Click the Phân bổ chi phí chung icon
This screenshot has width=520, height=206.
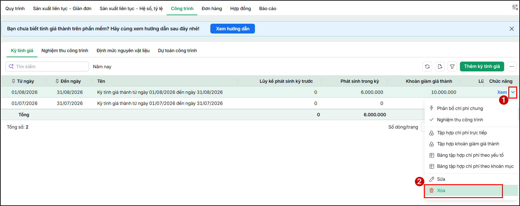click(x=431, y=108)
